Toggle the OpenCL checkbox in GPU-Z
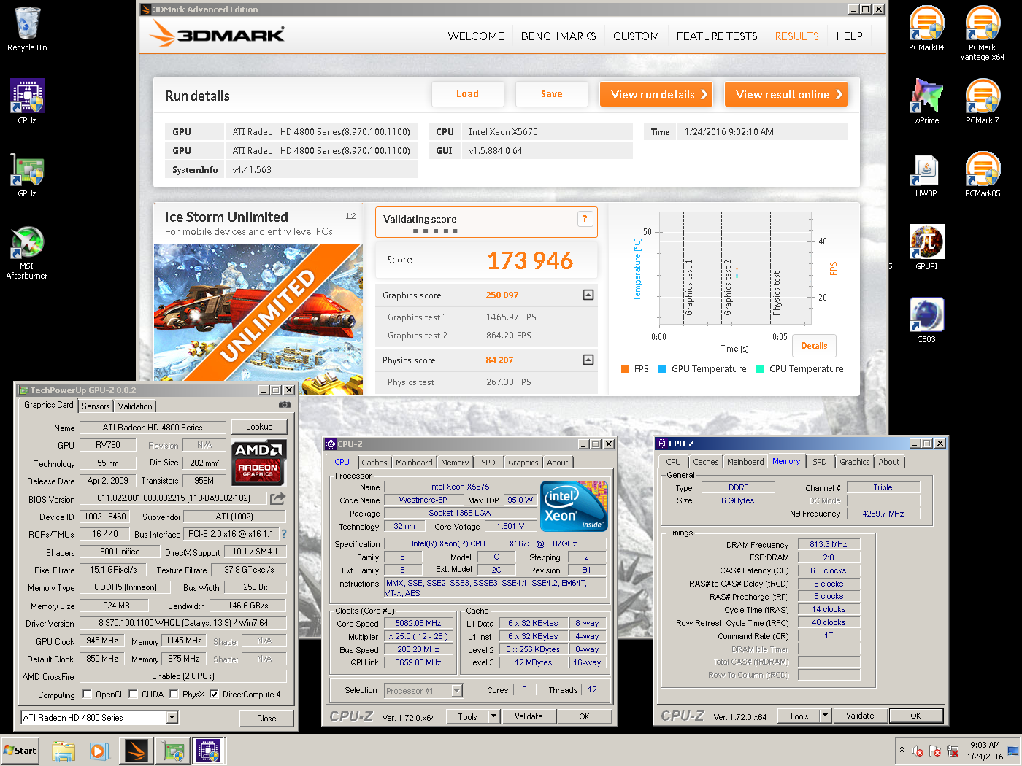This screenshot has width=1022, height=766. click(x=88, y=695)
